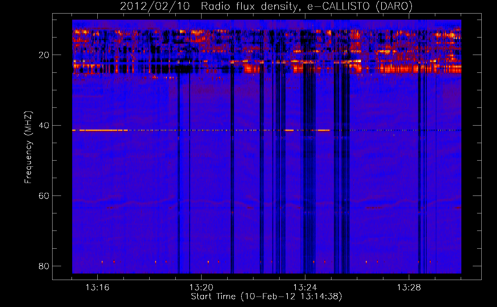Click the 13:20 time tick label
This screenshot has height=307, width=497.
201,288
